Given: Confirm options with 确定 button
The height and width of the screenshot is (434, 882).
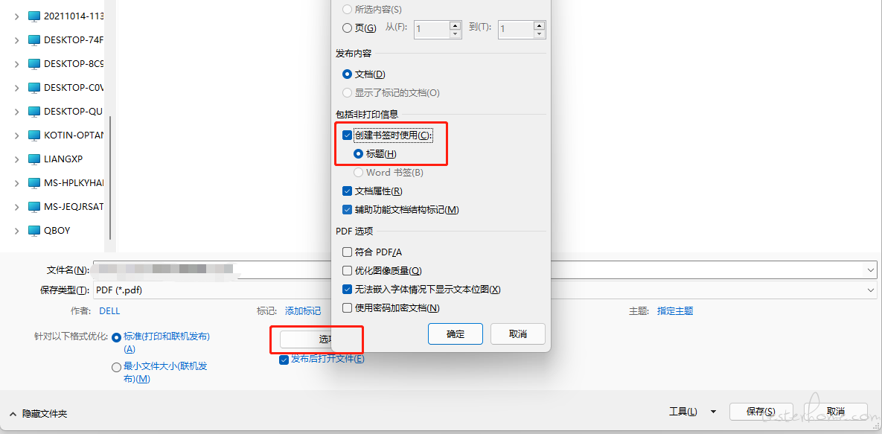Looking at the screenshot, I should point(455,334).
